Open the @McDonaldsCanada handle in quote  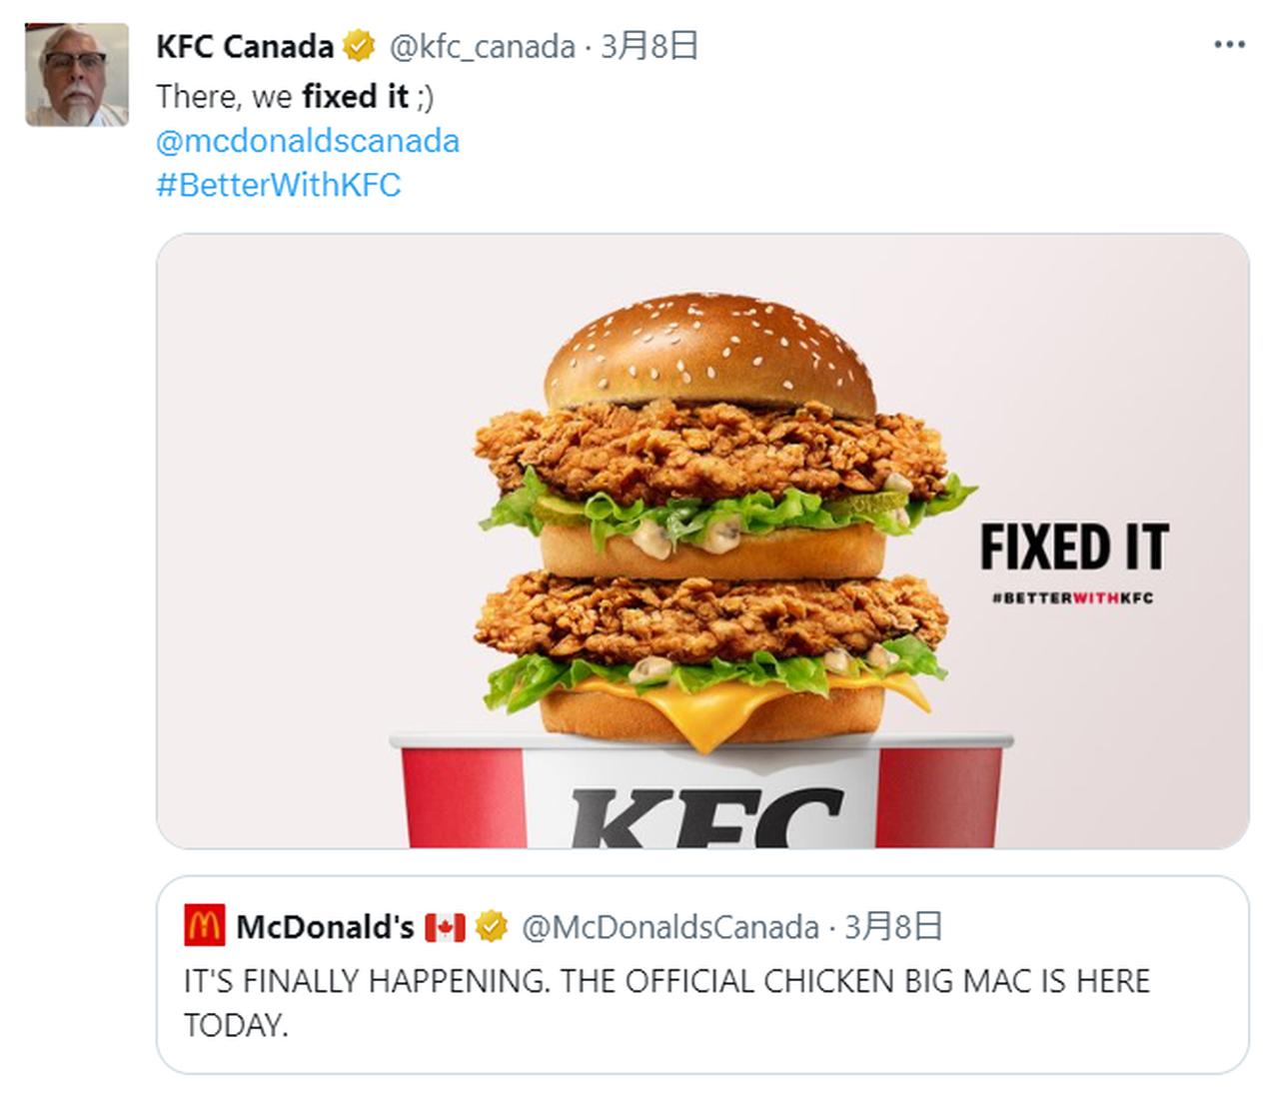pos(670,927)
